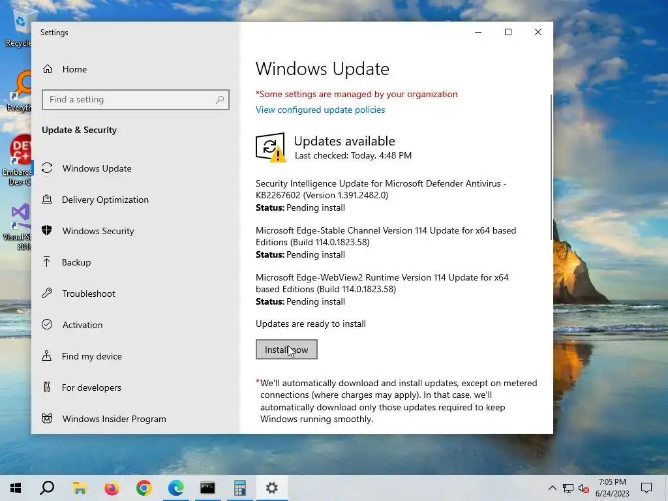Close the Settings window
Viewport: 668px width, 501px height.
tap(538, 32)
